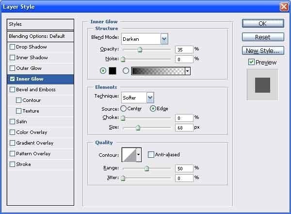Viewport: 291px width, 214px height.
Task: Click the style preview thumbnail square
Action: 262,85
